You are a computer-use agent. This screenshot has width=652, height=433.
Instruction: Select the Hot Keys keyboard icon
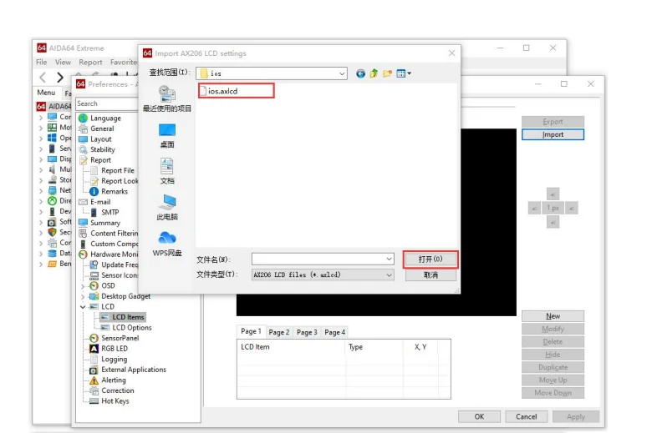94,401
